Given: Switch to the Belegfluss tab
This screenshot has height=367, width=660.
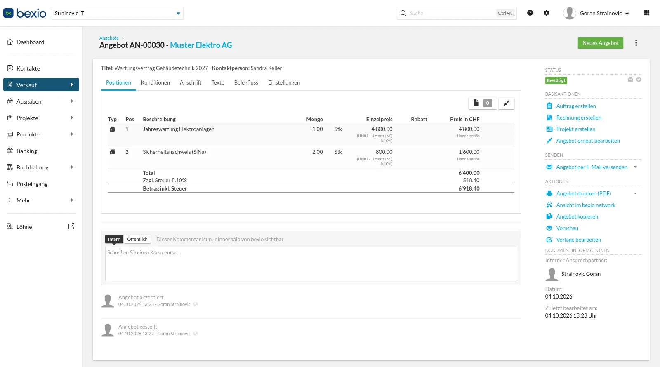Looking at the screenshot, I should click(x=246, y=82).
